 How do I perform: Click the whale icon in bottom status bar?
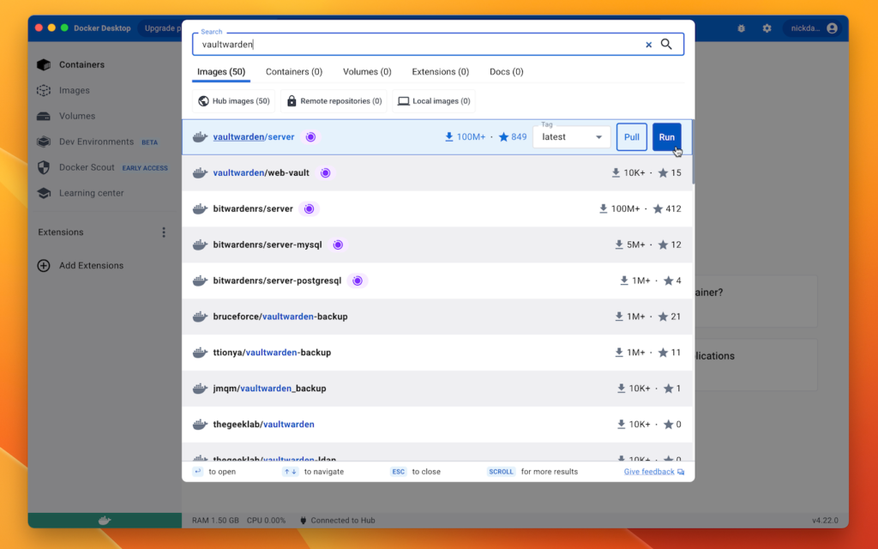tap(105, 520)
